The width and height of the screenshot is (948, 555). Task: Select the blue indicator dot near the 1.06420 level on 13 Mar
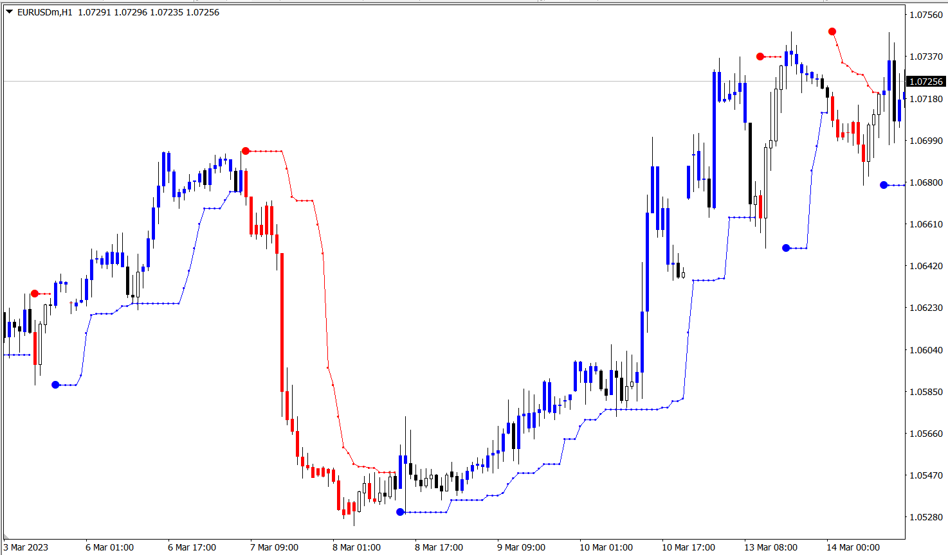[786, 248]
